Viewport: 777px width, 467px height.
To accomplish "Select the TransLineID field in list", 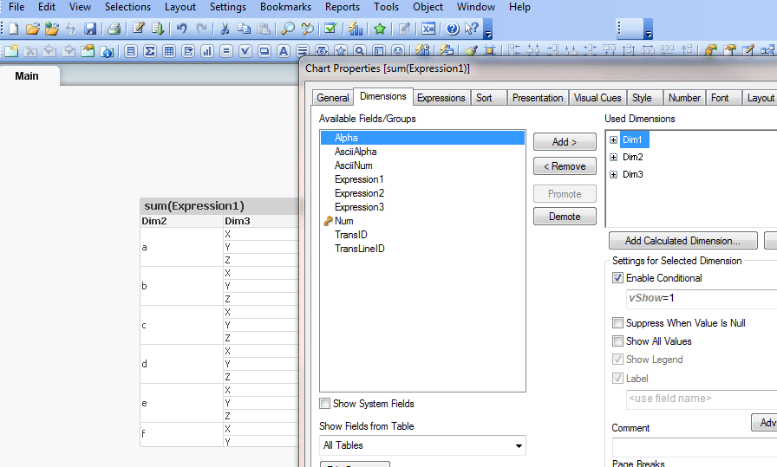I will tap(359, 249).
